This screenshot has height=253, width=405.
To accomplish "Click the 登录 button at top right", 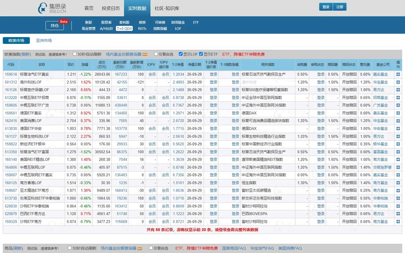I will [326, 7].
